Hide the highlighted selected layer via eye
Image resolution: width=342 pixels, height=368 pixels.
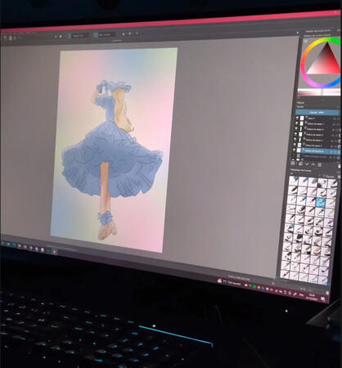tap(295, 150)
